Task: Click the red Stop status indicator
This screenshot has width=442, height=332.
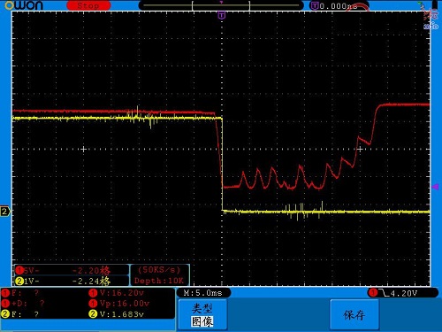Action: 88,5
